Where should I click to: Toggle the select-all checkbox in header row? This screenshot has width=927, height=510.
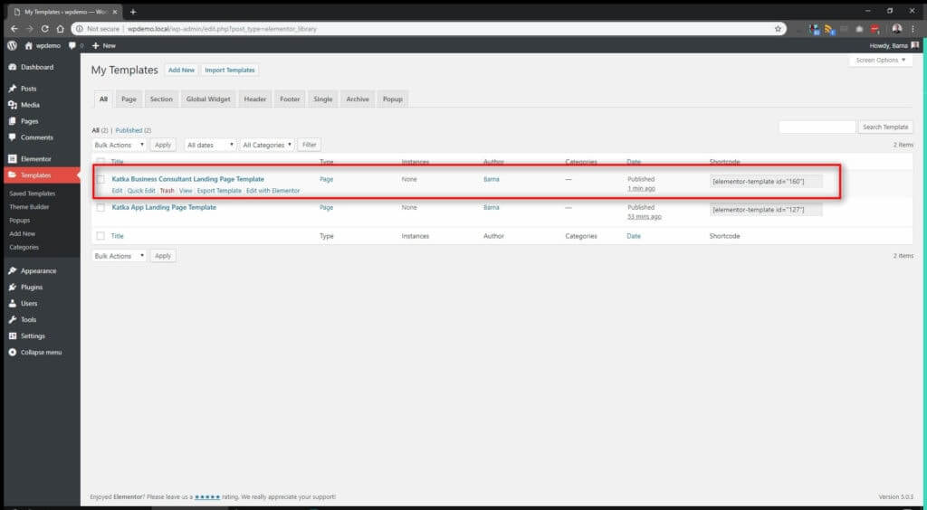click(x=100, y=162)
